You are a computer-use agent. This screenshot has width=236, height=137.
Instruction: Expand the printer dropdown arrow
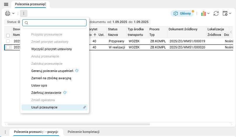click(x=13, y=13)
